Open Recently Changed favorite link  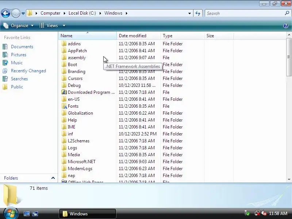tap(28, 71)
